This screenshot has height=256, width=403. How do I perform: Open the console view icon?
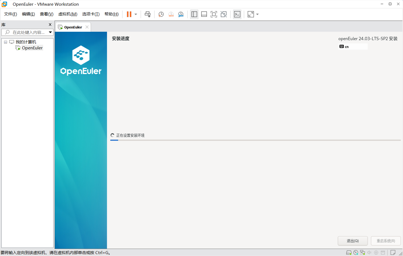(x=237, y=14)
